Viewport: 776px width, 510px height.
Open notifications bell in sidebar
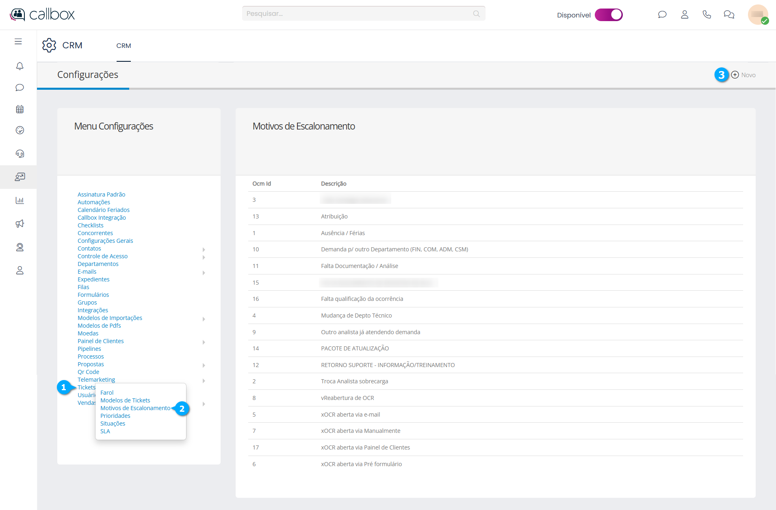tap(20, 66)
